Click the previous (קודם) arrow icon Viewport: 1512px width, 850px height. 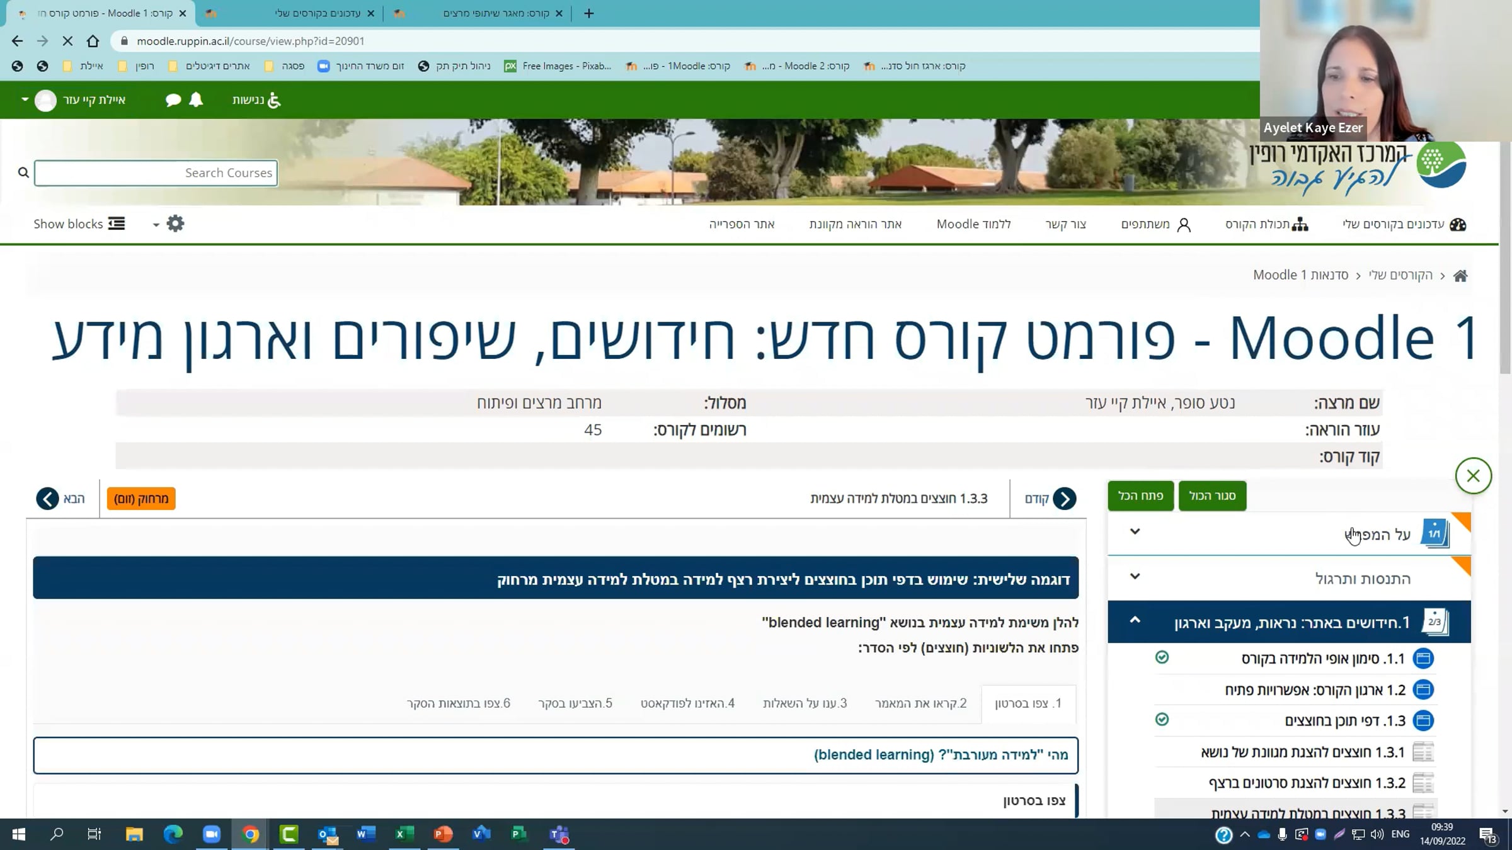click(1065, 499)
